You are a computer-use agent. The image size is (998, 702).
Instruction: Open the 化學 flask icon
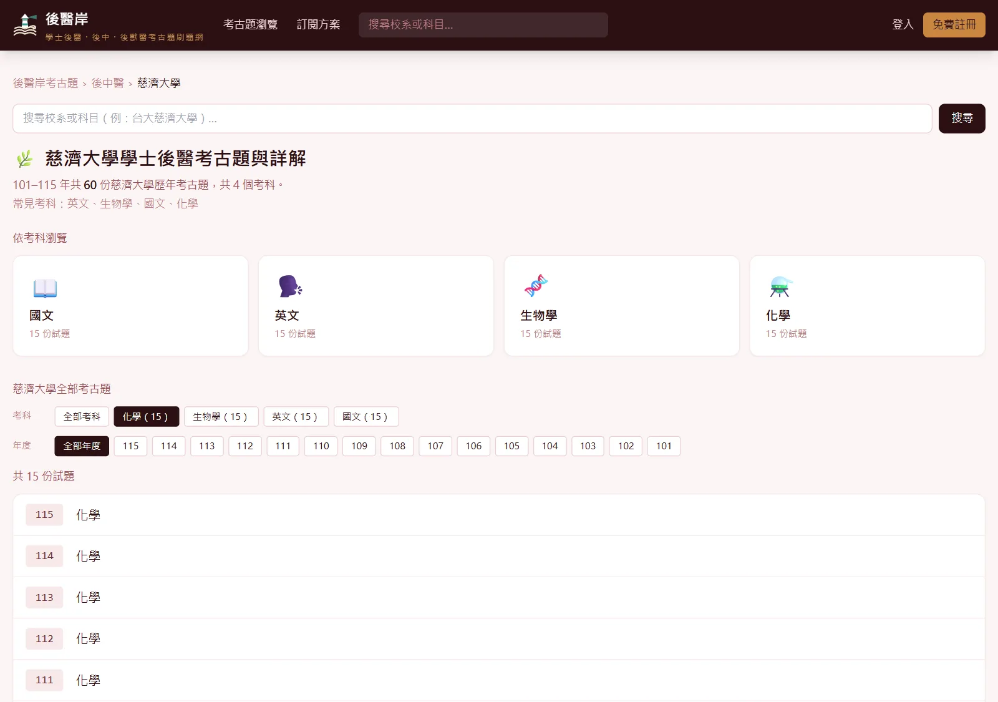(781, 286)
